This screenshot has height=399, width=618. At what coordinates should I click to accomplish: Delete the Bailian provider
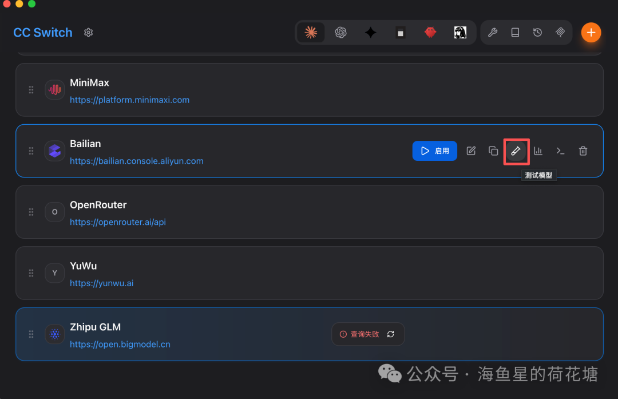point(583,151)
